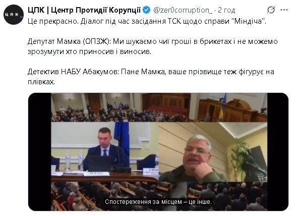Open the @zer0corruption_ handle link

pos(183,10)
